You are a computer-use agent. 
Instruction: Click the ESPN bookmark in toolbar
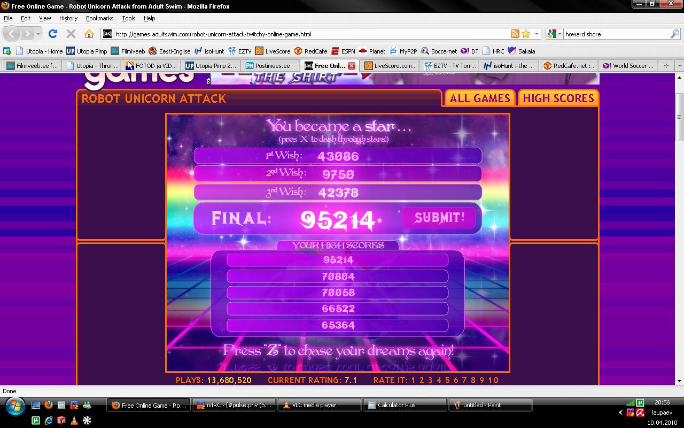point(343,51)
